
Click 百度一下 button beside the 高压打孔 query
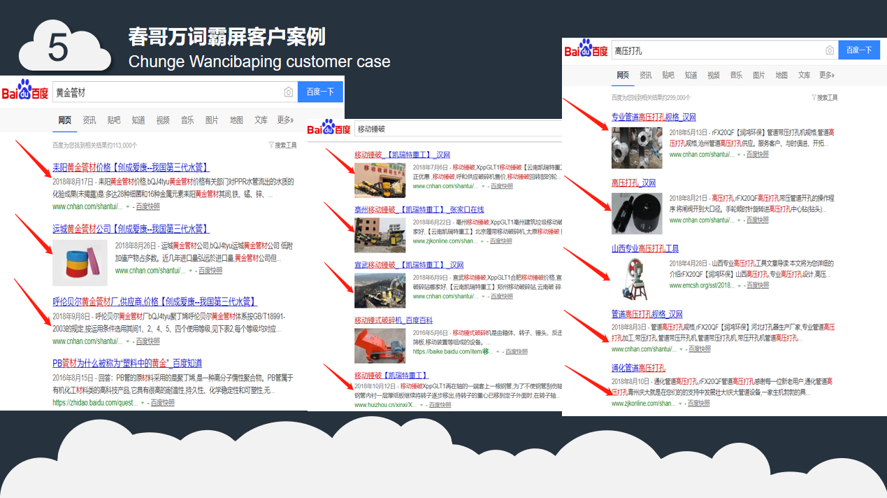(x=858, y=50)
